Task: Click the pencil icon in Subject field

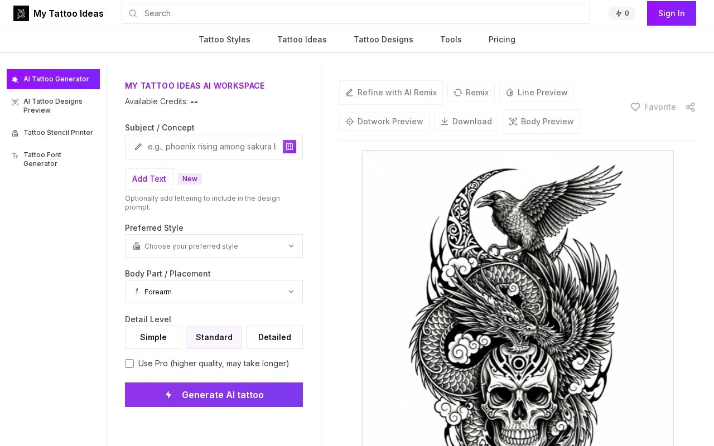Action: pos(138,147)
